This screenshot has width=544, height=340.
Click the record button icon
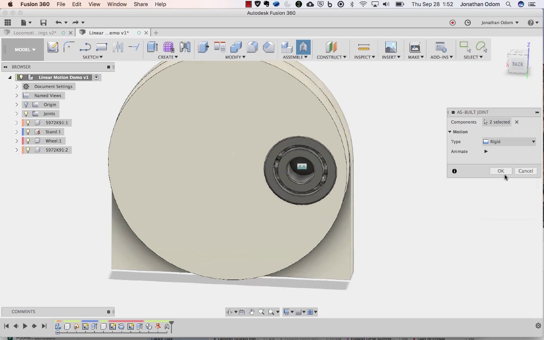click(x=452, y=23)
